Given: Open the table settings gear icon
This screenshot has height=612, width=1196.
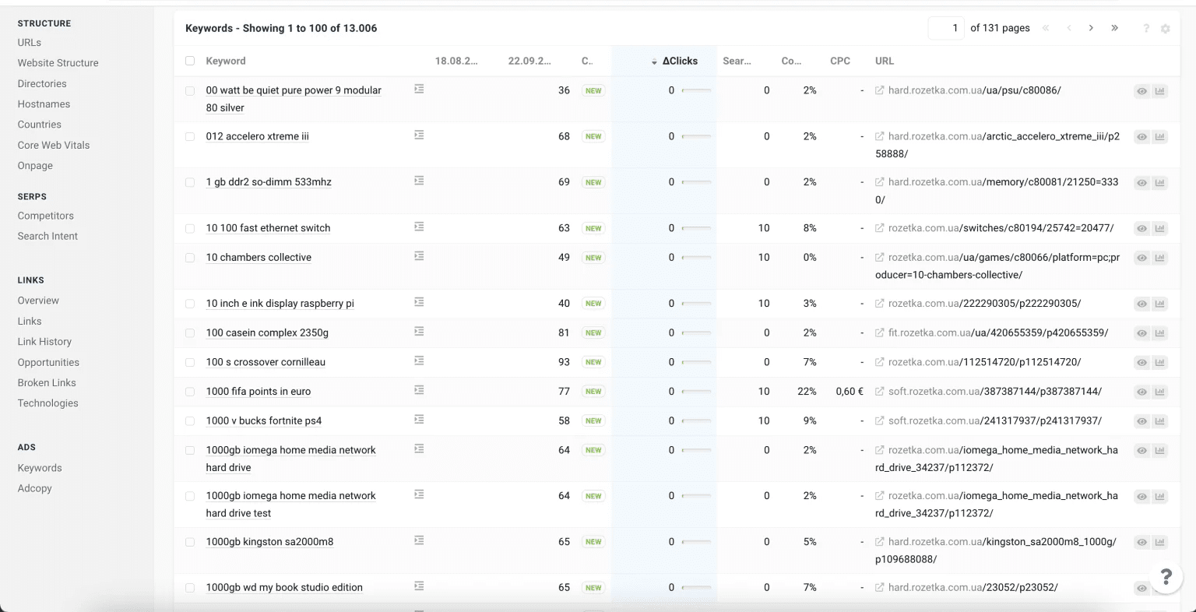Looking at the screenshot, I should (x=1166, y=28).
